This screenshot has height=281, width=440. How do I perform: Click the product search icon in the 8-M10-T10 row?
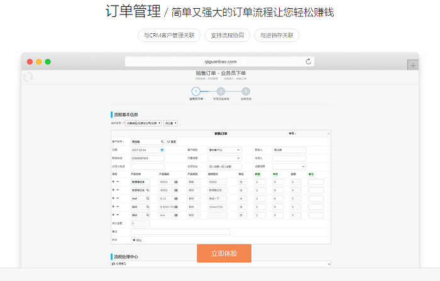pos(148,207)
